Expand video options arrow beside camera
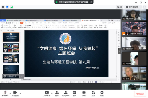 coord(20,94)
